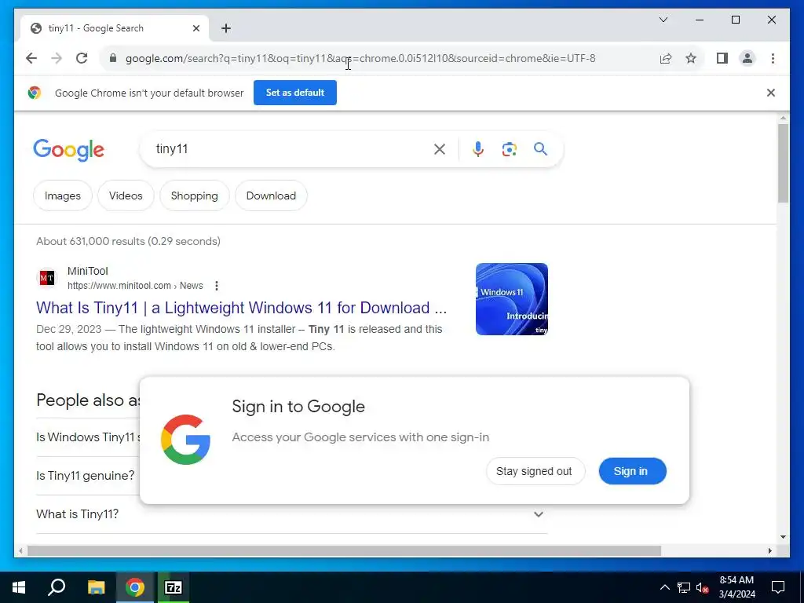Open the Windows 11 result thumbnail
The height and width of the screenshot is (603, 804).
pos(512,299)
